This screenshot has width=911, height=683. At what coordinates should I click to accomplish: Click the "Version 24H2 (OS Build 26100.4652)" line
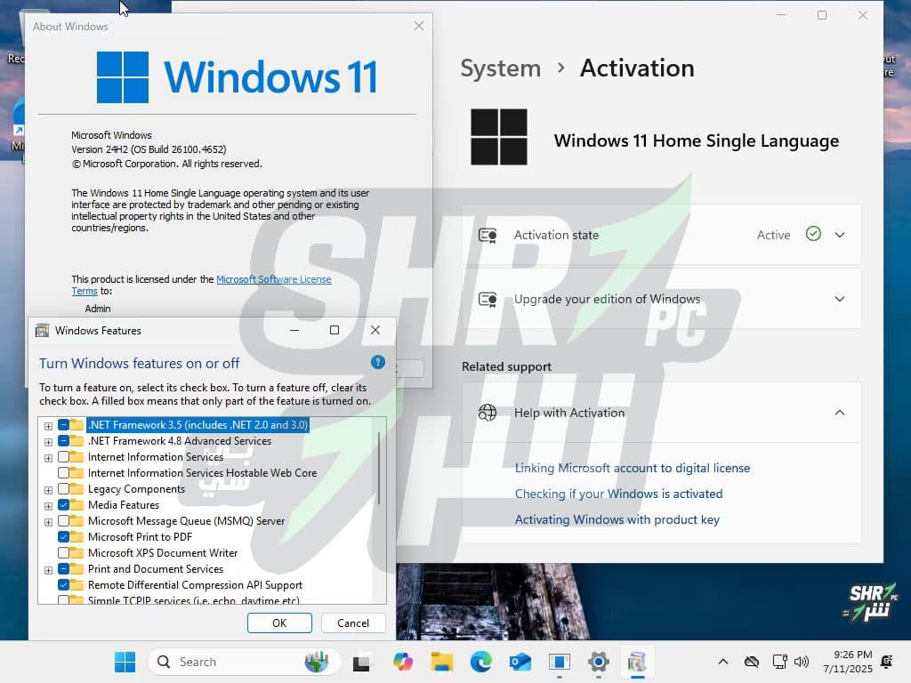point(149,149)
